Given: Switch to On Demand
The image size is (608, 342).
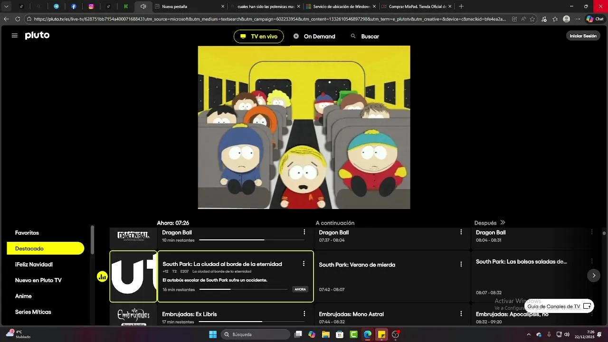Looking at the screenshot, I should point(314,37).
